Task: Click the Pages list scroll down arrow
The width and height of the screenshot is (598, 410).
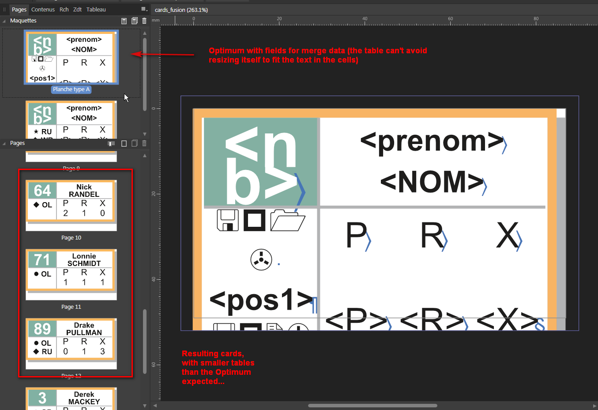Action: click(145, 406)
